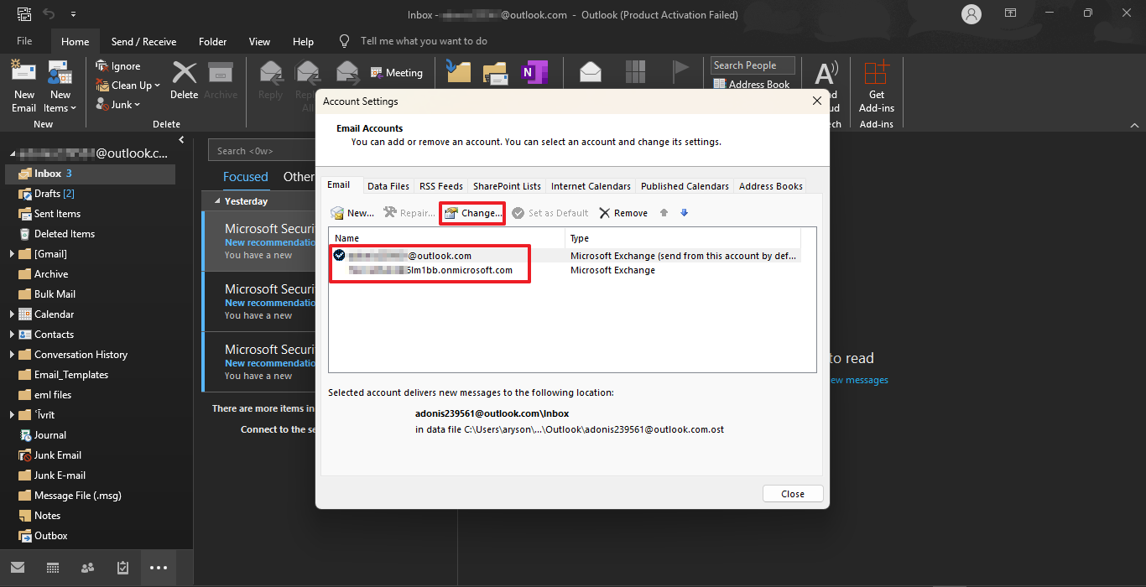Viewport: 1146px width, 587px height.
Task: Collapse the Yesterday message group
Action: click(x=218, y=201)
